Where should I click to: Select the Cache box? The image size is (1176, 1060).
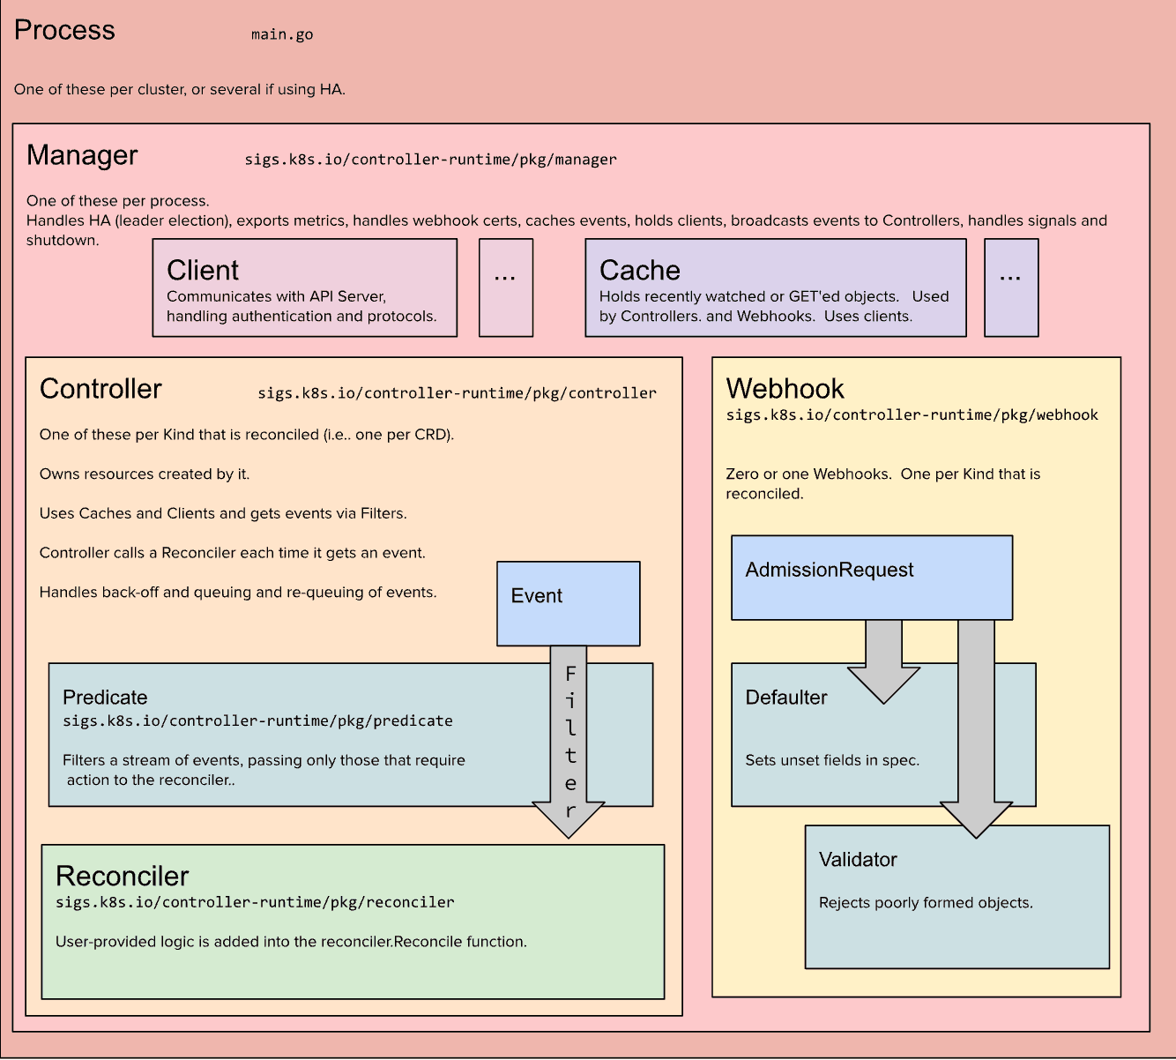pos(775,287)
